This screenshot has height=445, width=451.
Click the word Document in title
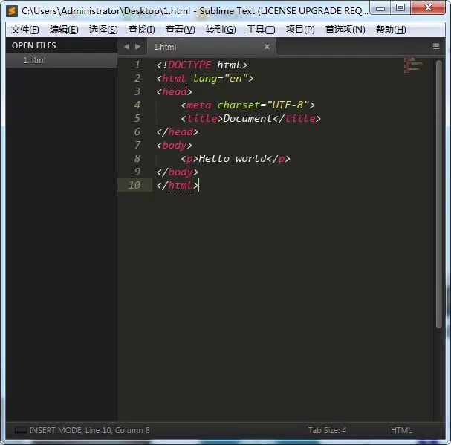pos(247,118)
